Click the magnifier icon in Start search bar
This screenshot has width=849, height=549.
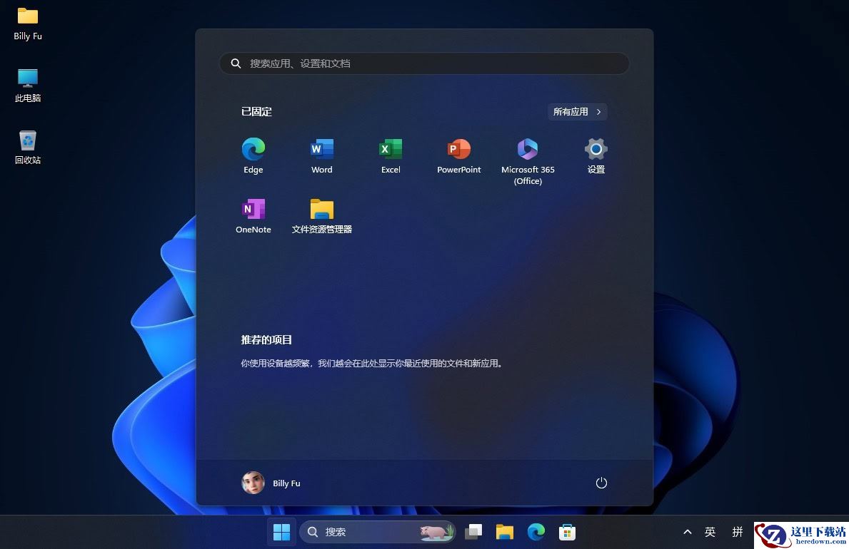236,63
